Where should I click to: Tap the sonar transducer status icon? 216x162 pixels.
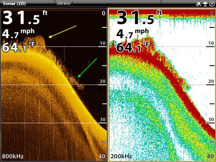(x=206, y=4)
